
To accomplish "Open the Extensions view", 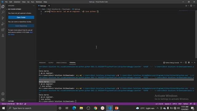I will 3,30.
